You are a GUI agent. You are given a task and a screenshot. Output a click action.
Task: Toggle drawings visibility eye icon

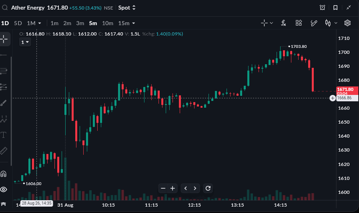click(4, 189)
